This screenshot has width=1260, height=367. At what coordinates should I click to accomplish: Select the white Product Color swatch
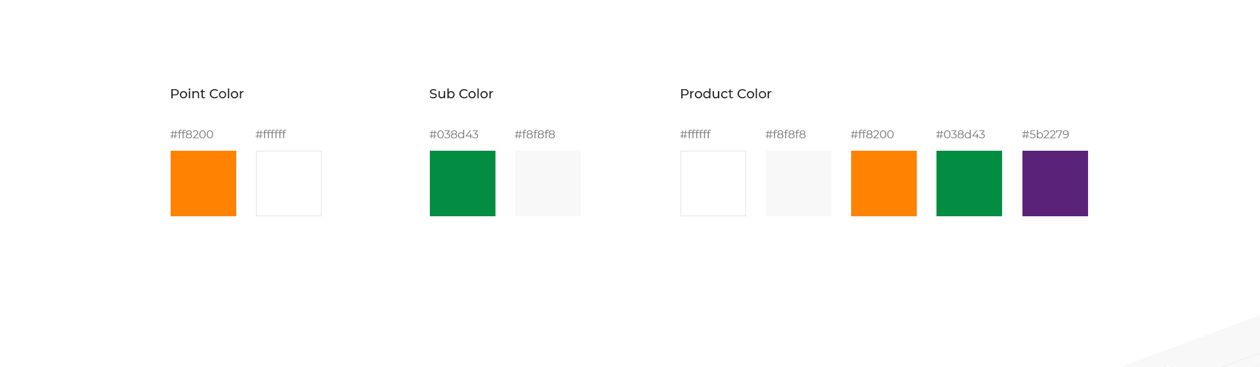coord(713,183)
